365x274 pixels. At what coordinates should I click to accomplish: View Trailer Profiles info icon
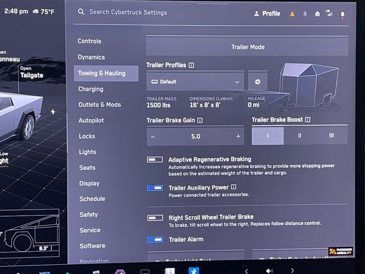coord(192,65)
